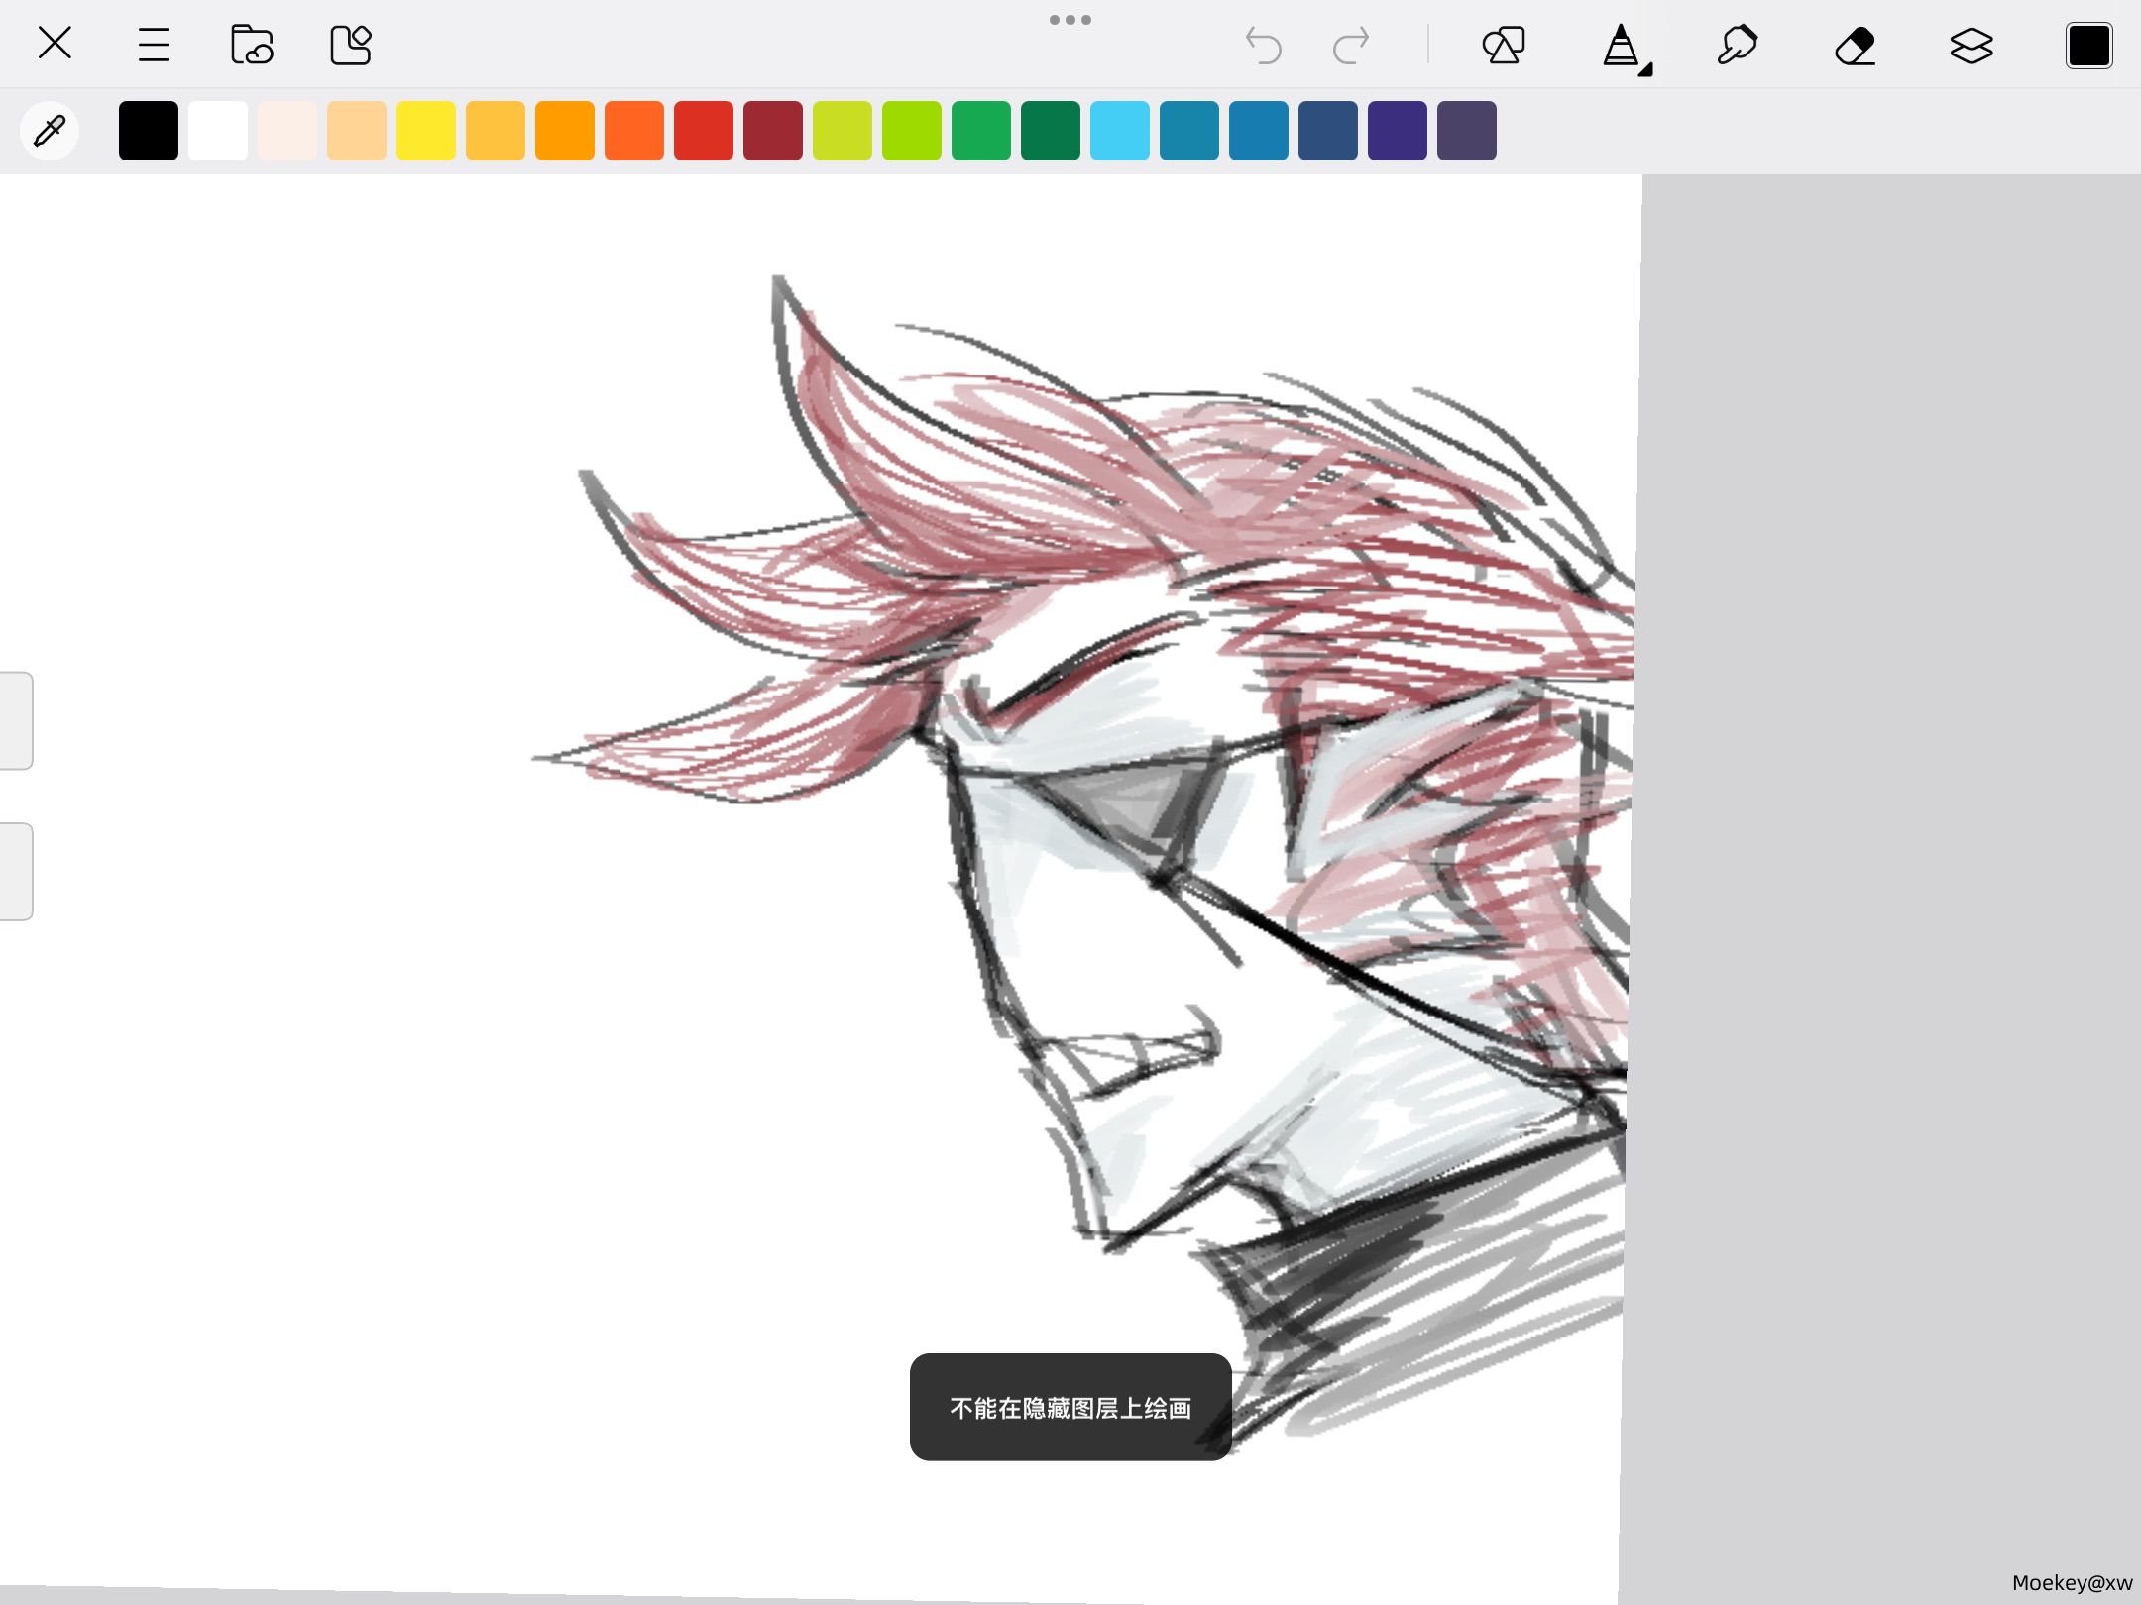2141x1605 pixels.
Task: Dismiss the hidden layer warning toast
Action: 1070,1407
